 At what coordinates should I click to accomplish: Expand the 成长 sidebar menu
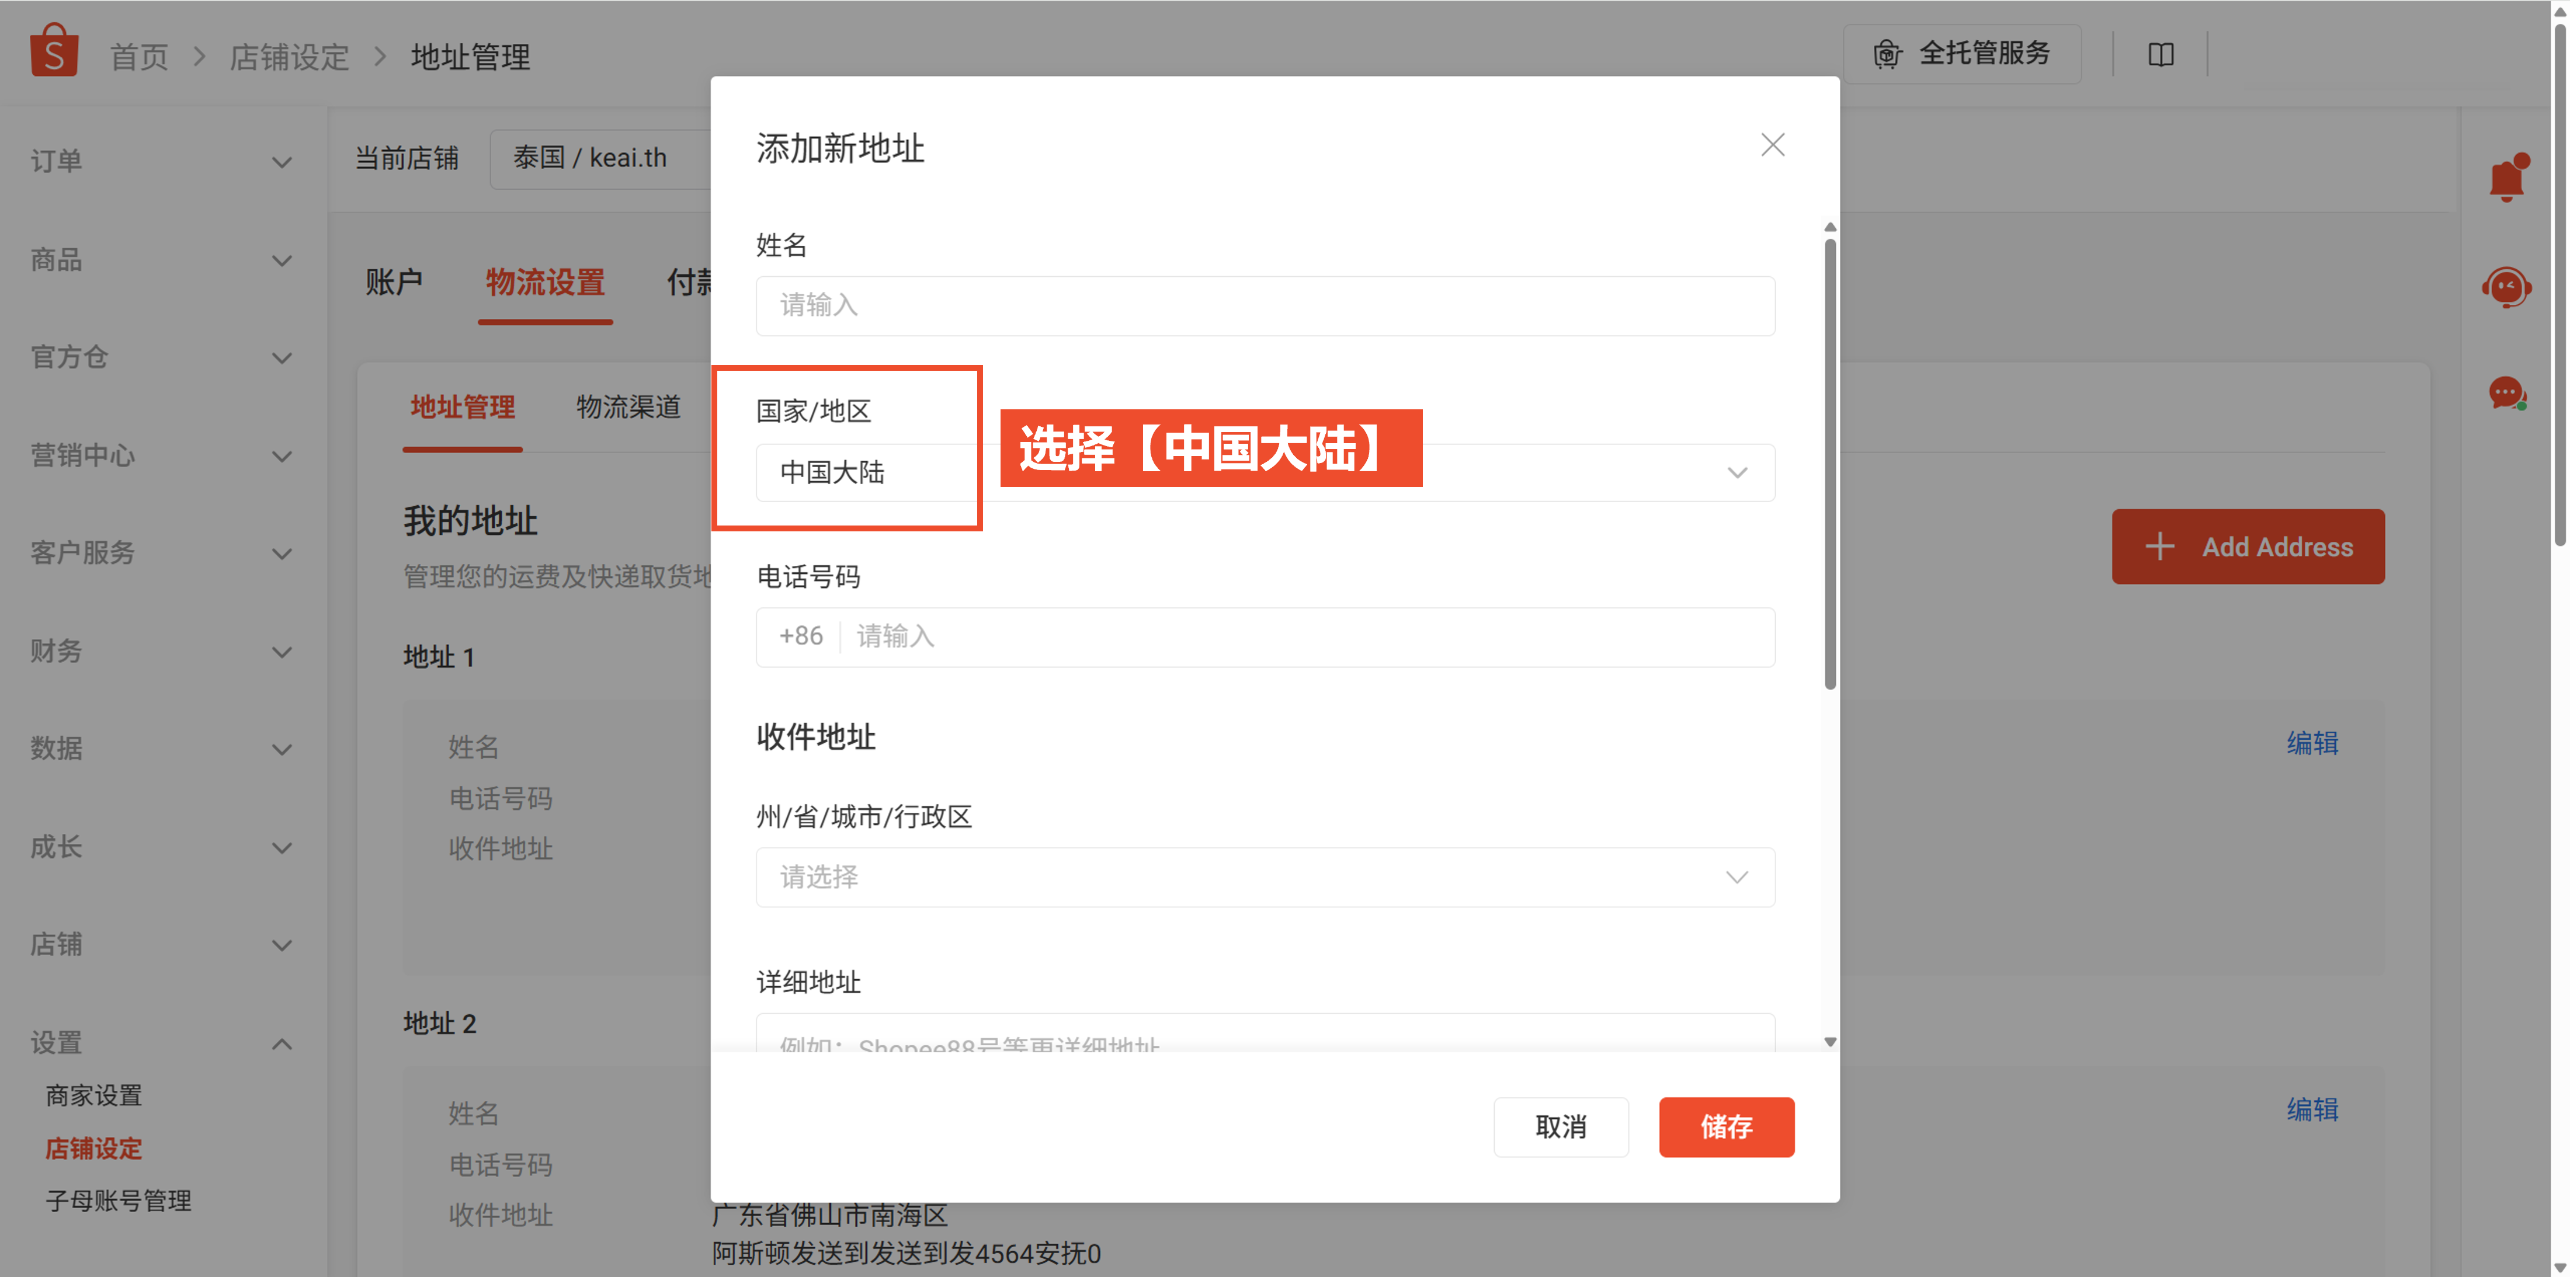pos(162,847)
